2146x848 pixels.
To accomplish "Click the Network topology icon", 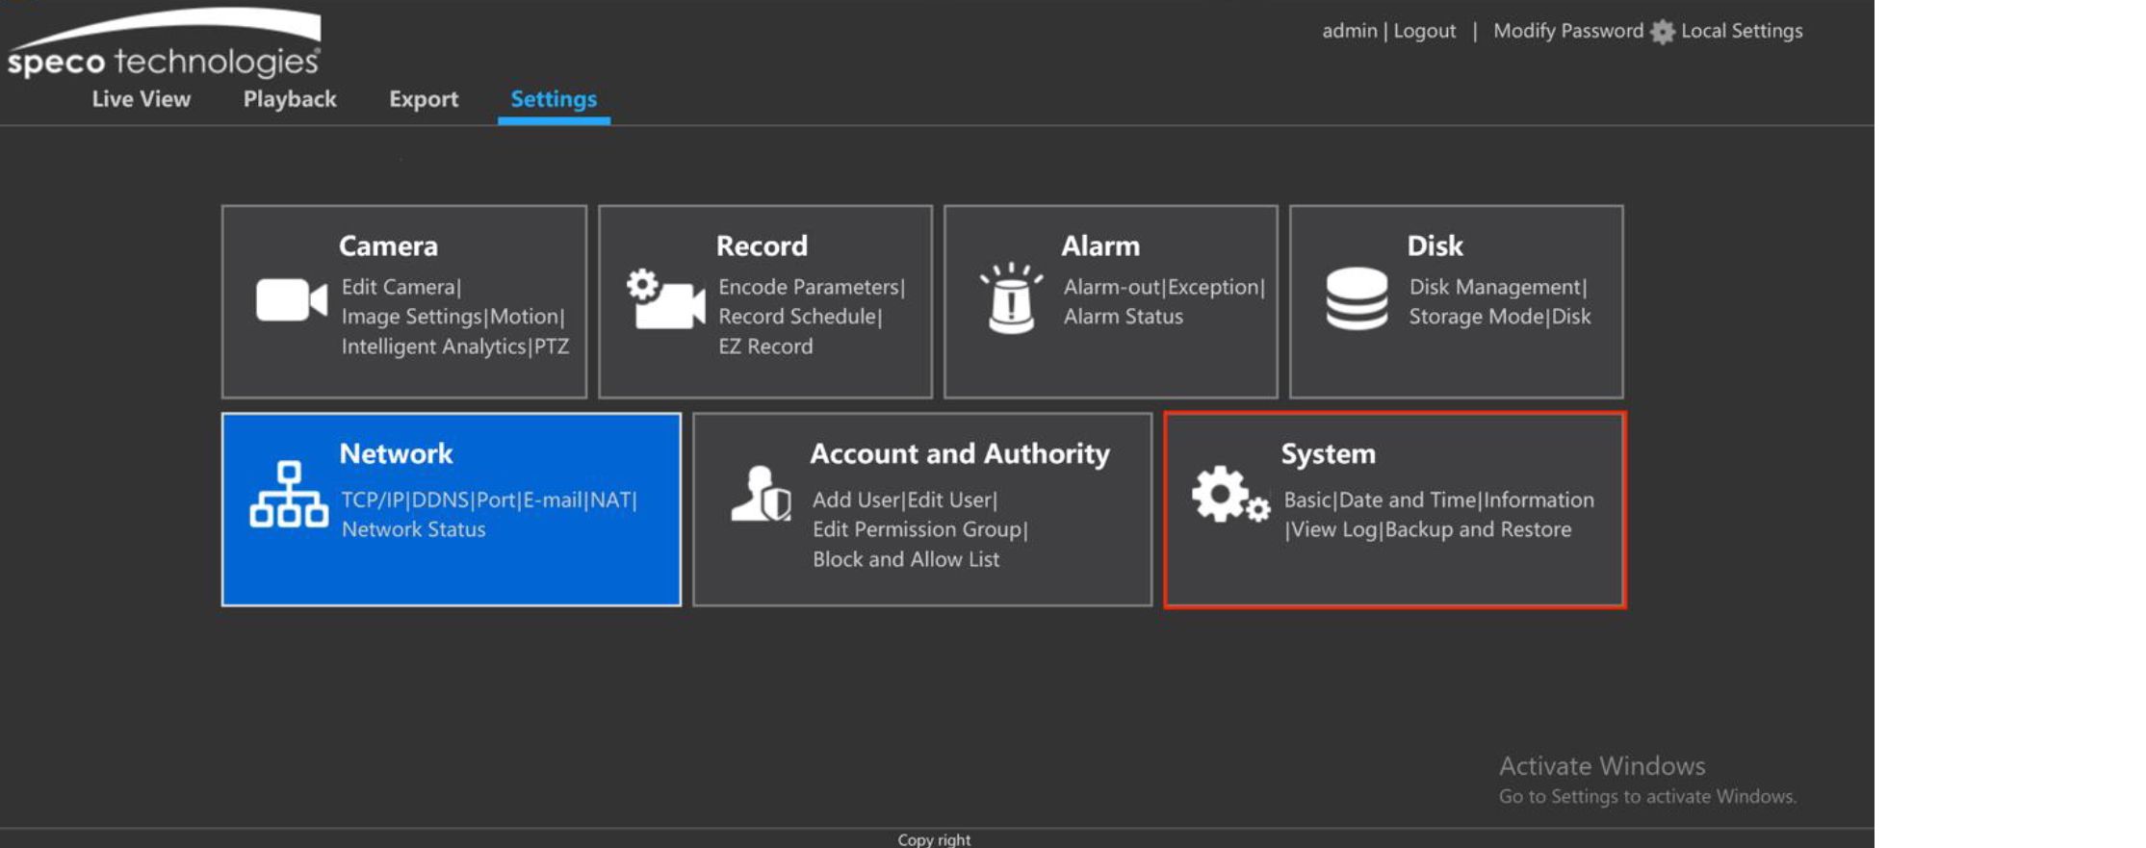I will pyautogui.click(x=288, y=495).
